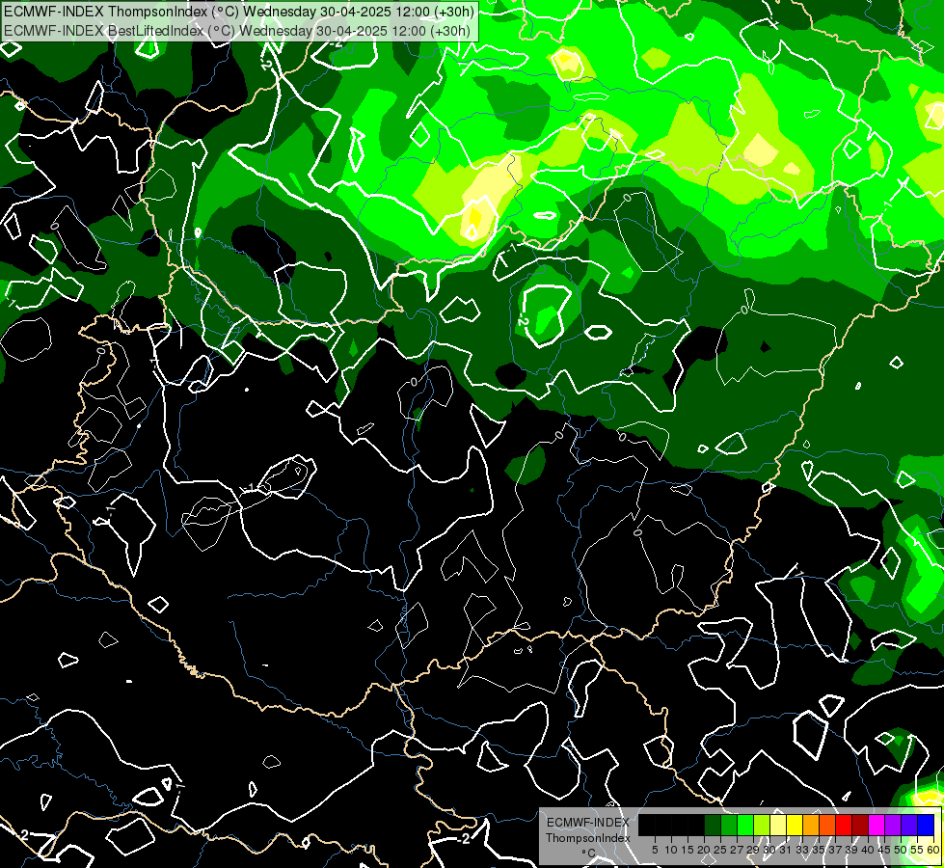This screenshot has width=944, height=868.
Task: Click the legend tick value '55'
Action: [x=917, y=850]
